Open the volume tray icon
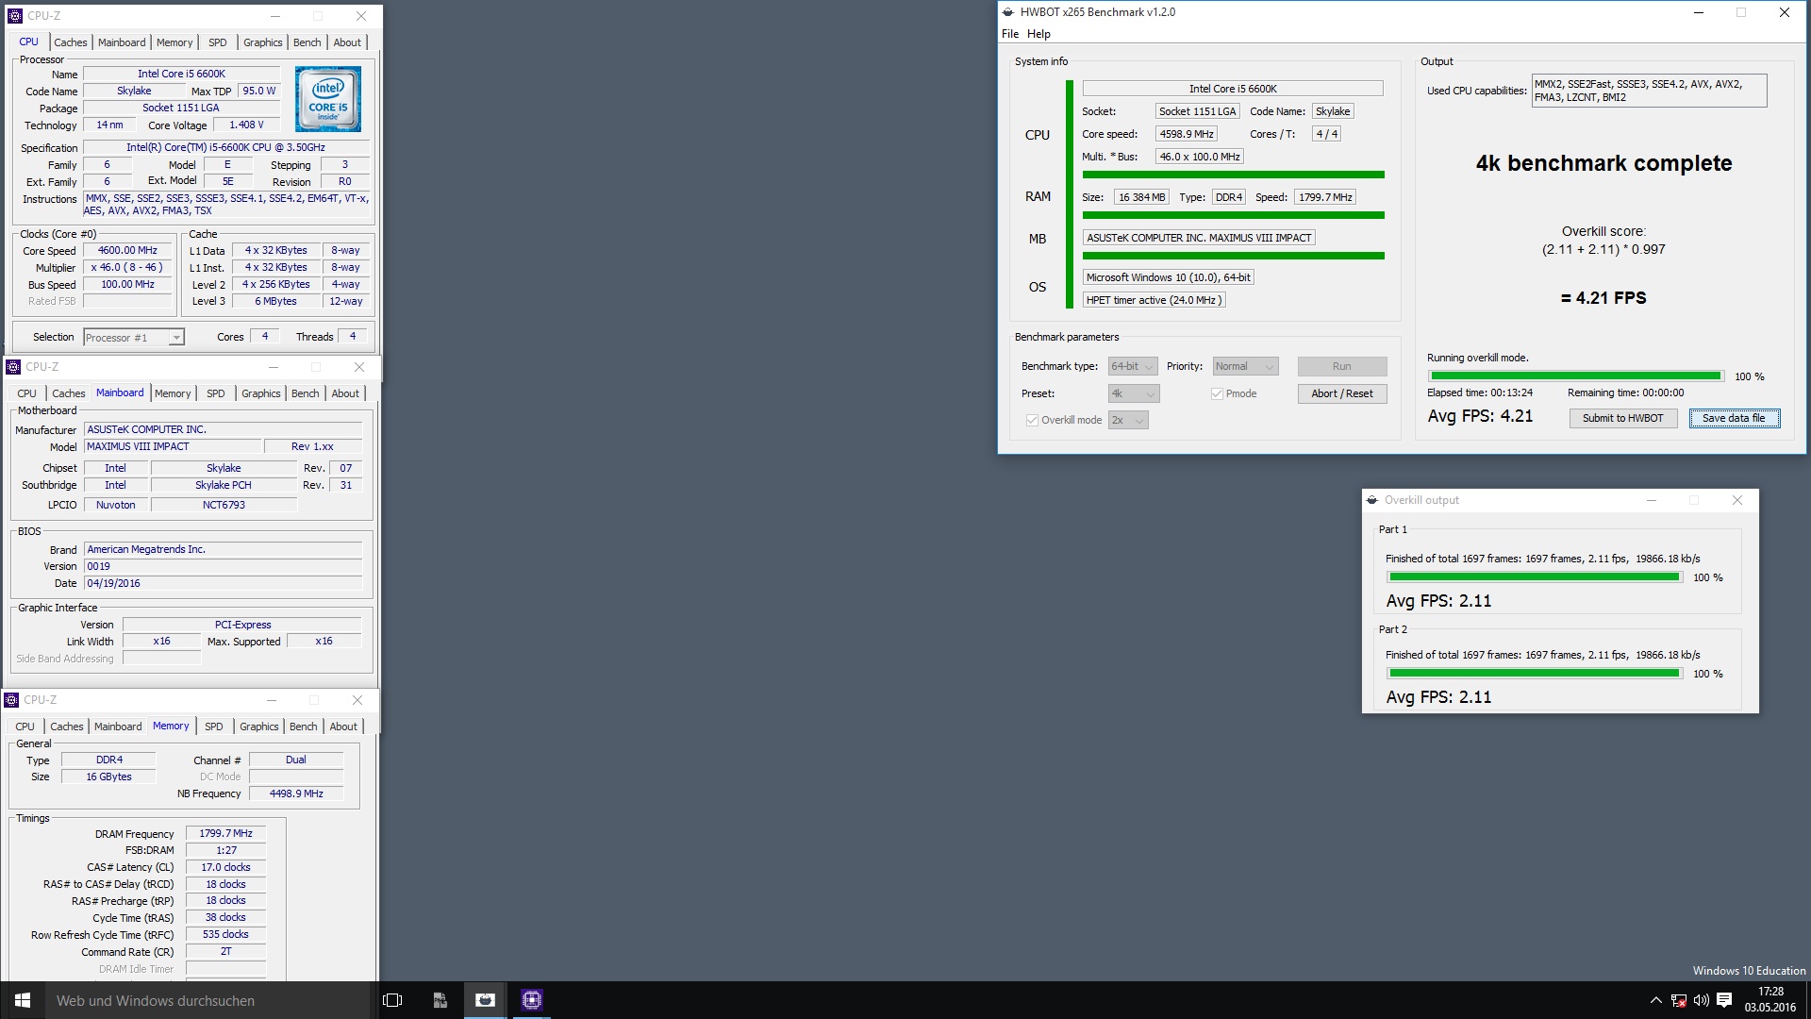This screenshot has height=1019, width=1811. [x=1702, y=1001]
